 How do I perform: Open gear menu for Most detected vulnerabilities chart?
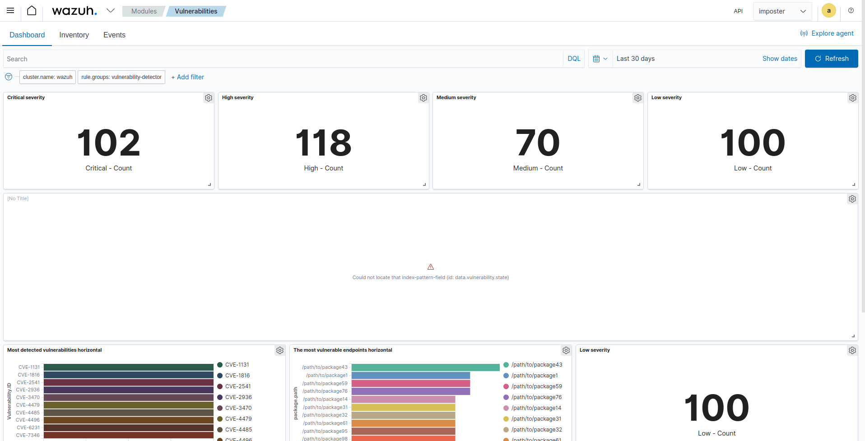tap(280, 350)
